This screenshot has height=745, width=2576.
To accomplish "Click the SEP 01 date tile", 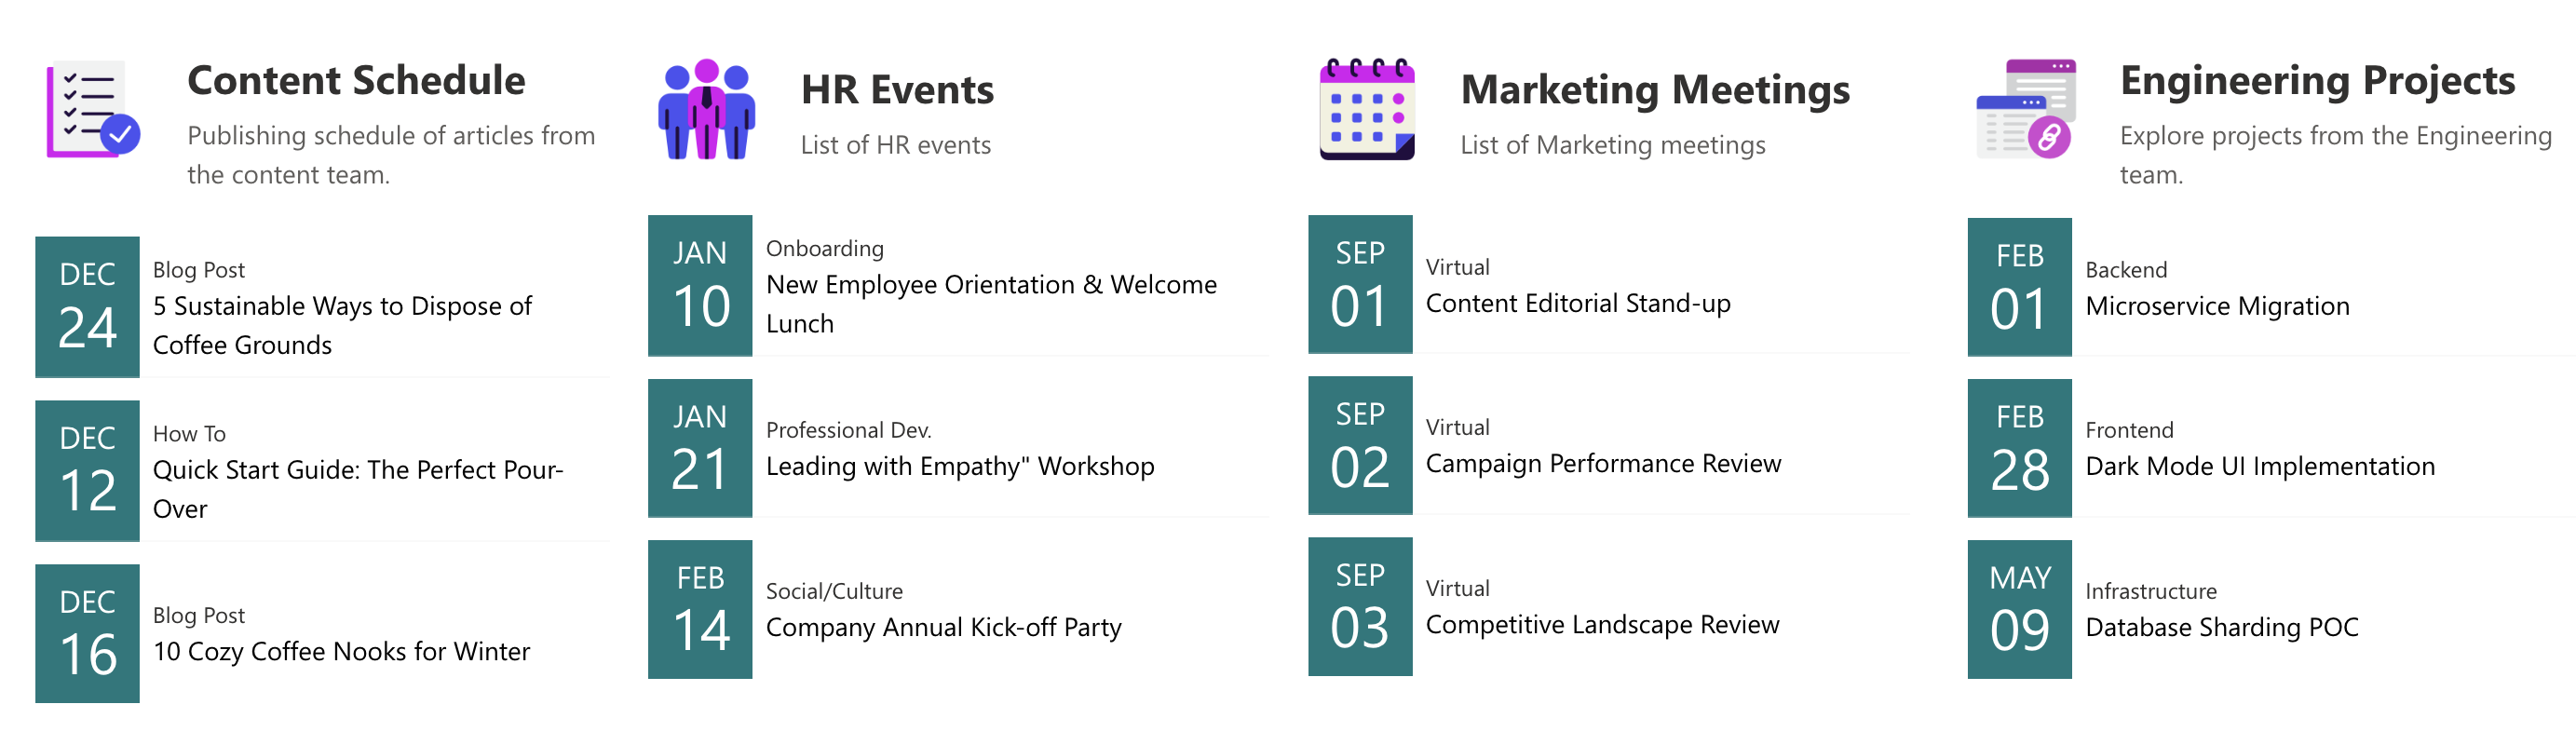I will (1360, 286).
